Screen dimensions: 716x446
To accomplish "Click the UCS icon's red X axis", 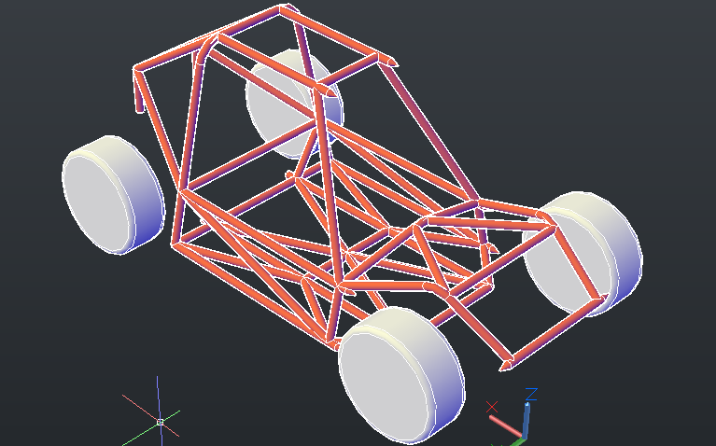I will click(x=505, y=425).
